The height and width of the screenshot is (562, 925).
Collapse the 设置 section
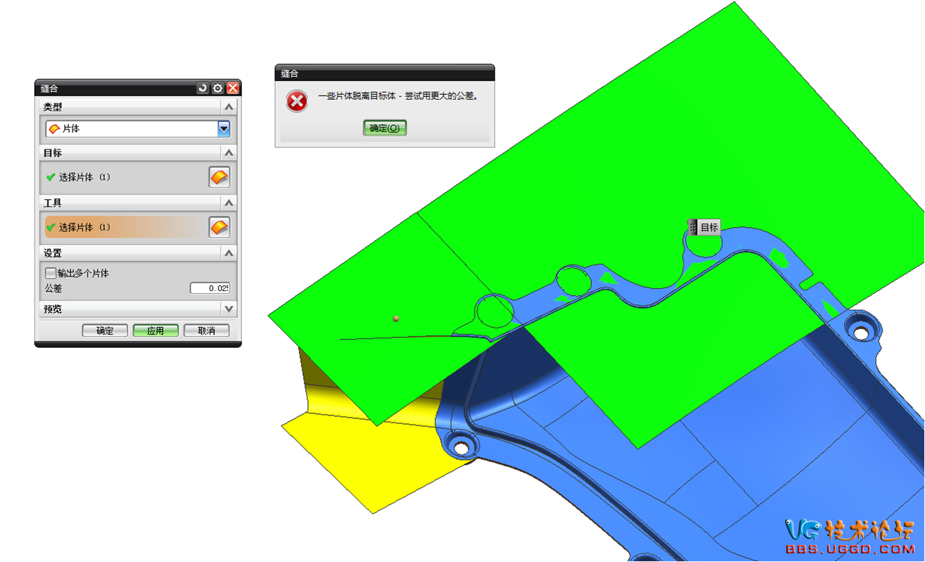(228, 254)
